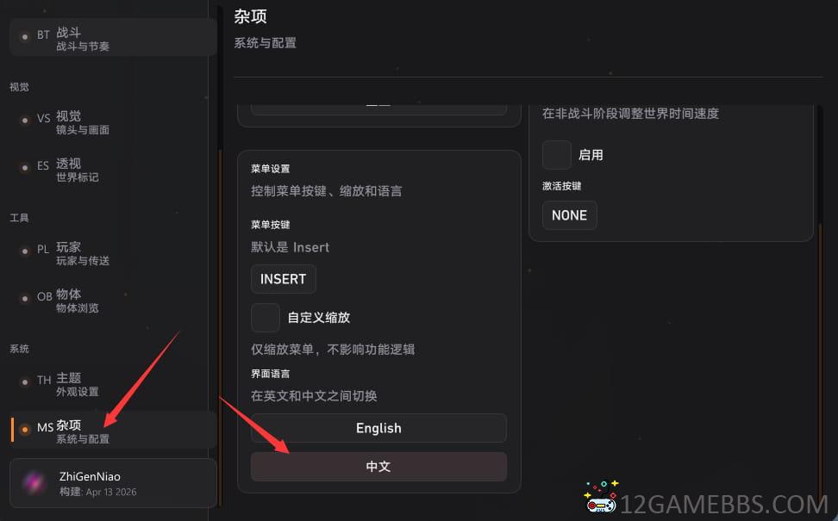Select the 物体 object browser tab
This screenshot has height=521, width=838.
click(x=113, y=299)
